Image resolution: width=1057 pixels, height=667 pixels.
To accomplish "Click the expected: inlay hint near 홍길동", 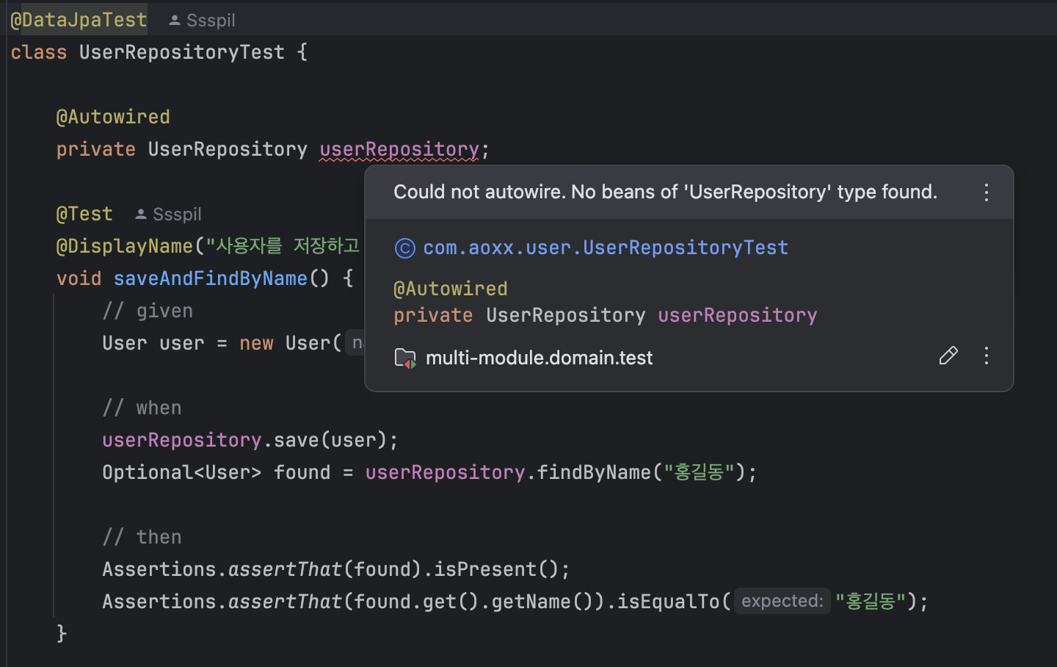I will pyautogui.click(x=781, y=601).
